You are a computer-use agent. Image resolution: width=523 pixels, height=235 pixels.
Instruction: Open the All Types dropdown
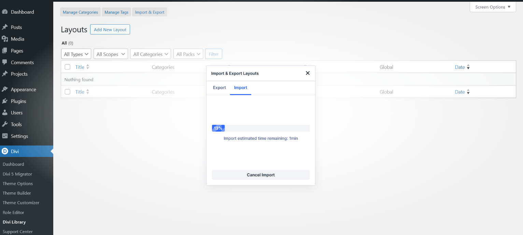pyautogui.click(x=76, y=54)
